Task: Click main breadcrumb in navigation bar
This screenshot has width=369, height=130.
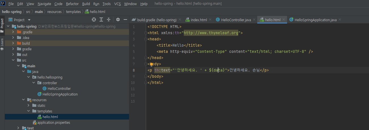Action: pyautogui.click(x=39, y=12)
